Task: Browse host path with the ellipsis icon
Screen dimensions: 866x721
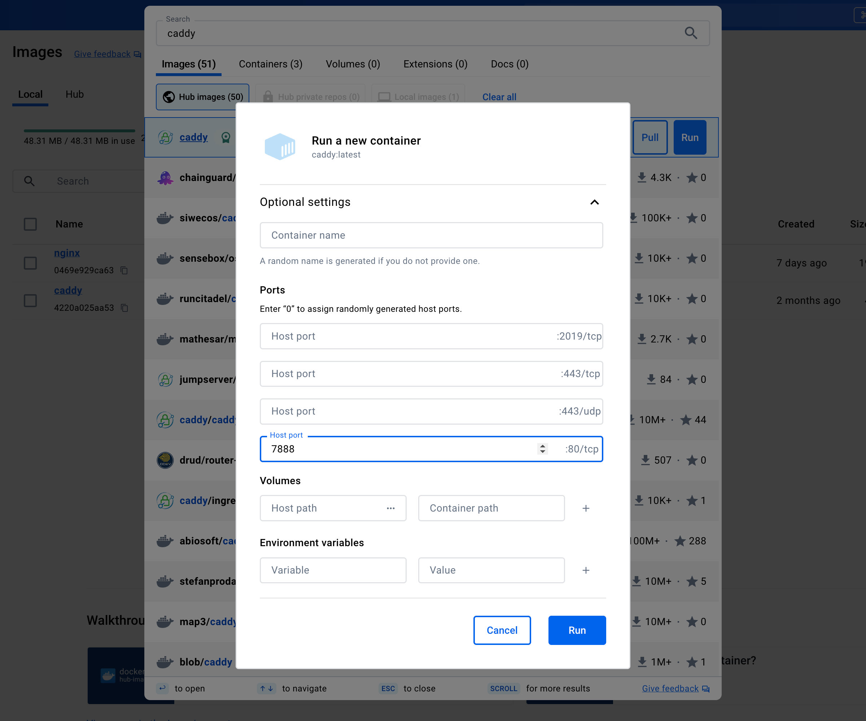Action: 390,508
